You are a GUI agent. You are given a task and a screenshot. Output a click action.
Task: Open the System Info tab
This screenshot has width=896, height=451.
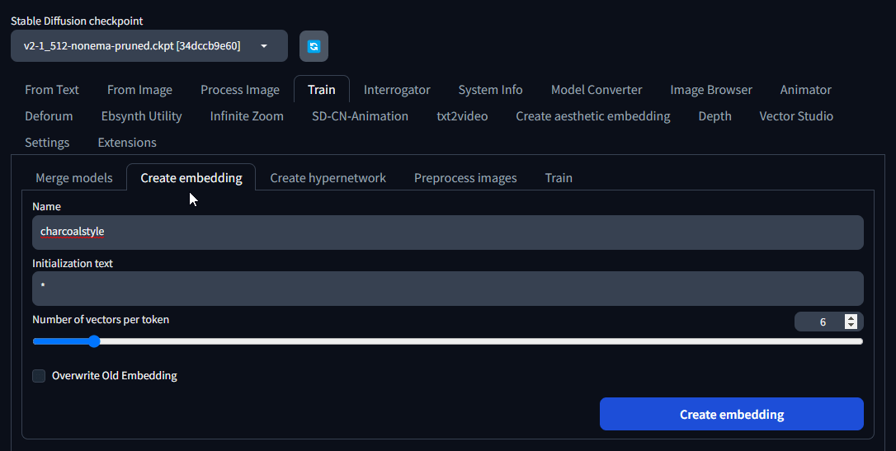pos(490,90)
